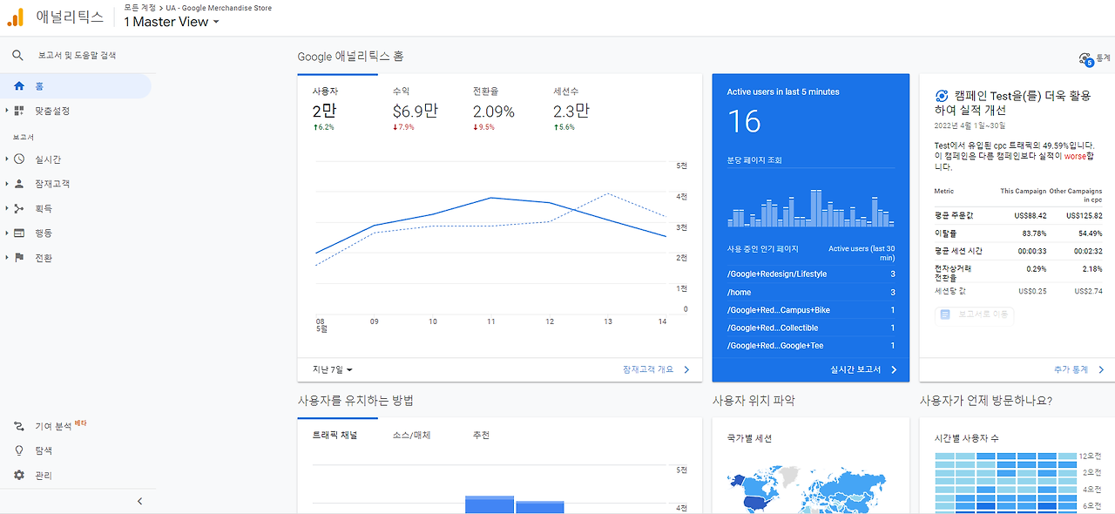This screenshot has width=1115, height=514.
Task: Open the 잠재고객 개요 link
Action: (656, 369)
